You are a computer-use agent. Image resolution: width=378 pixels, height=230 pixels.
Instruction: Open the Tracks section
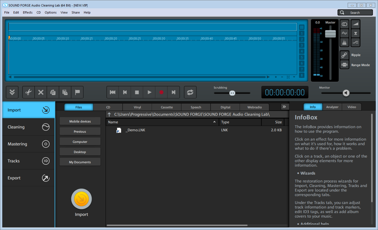point(29,161)
